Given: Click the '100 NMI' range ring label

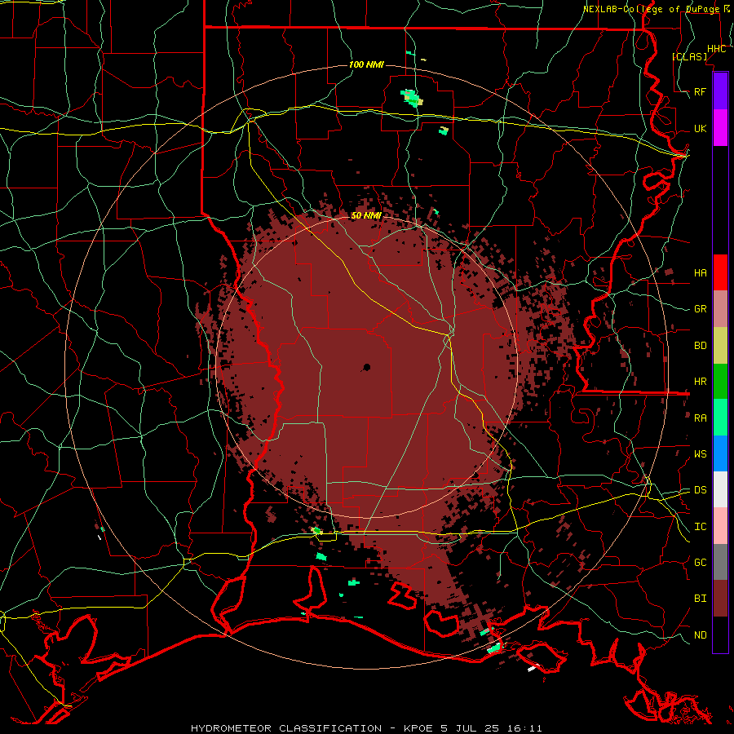Looking at the screenshot, I should [x=366, y=64].
